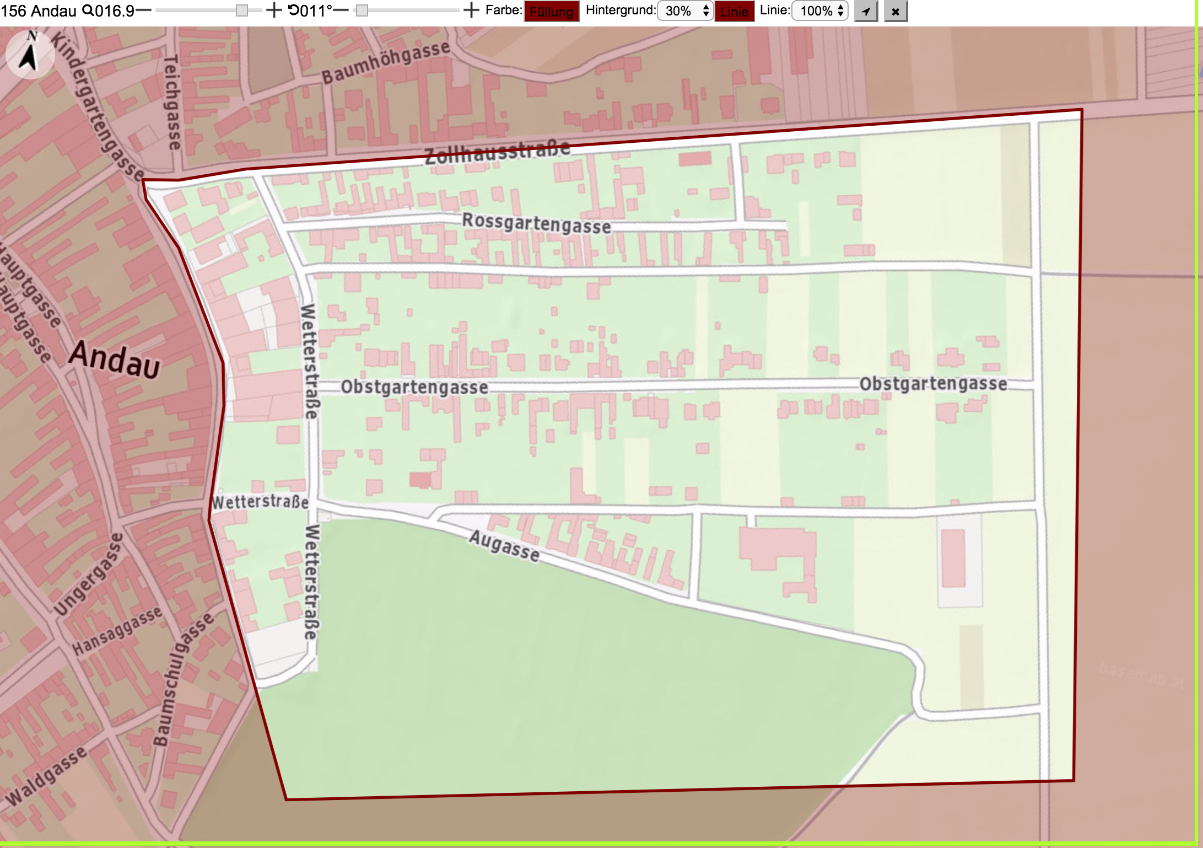
Task: Click the location arrow button in the toolbar
Action: click(x=866, y=11)
